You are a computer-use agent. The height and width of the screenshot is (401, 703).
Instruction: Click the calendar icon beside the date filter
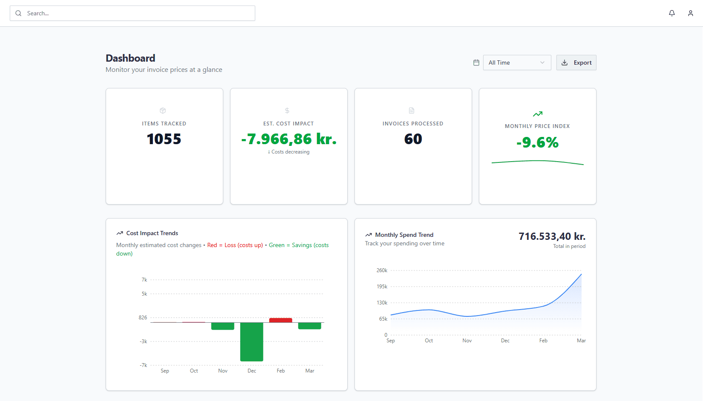(x=476, y=62)
